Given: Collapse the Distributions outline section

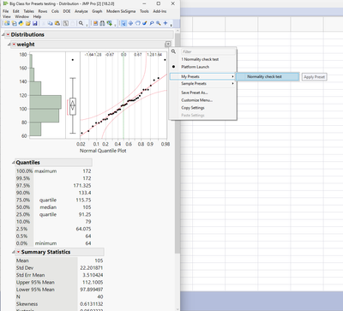Looking at the screenshot, I should click(x=3, y=34).
